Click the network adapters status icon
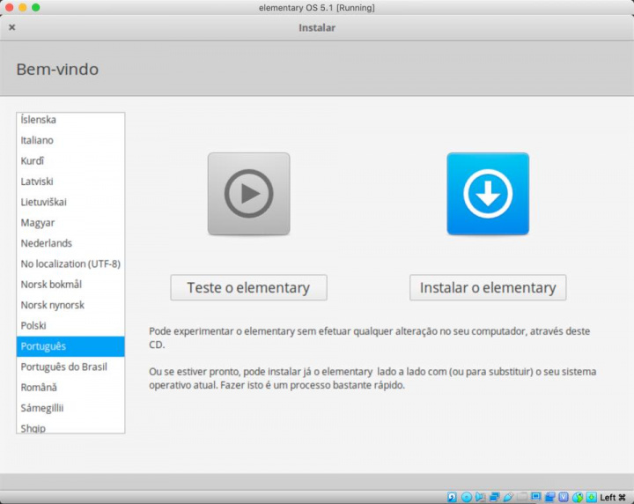This screenshot has width=634, height=504. (x=494, y=497)
